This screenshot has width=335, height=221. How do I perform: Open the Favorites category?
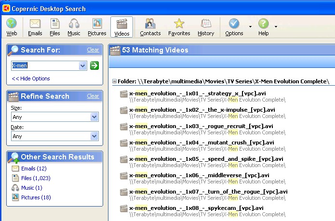click(x=179, y=27)
